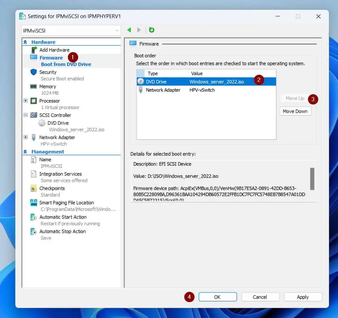Collapse the SCSI Controller tree node

click(x=26, y=115)
